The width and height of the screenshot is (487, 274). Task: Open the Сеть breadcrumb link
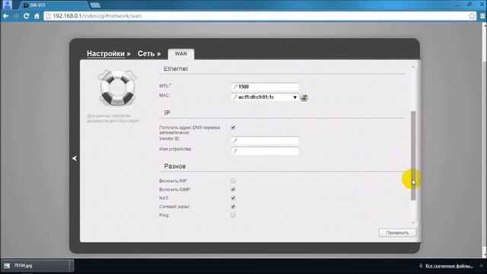146,54
